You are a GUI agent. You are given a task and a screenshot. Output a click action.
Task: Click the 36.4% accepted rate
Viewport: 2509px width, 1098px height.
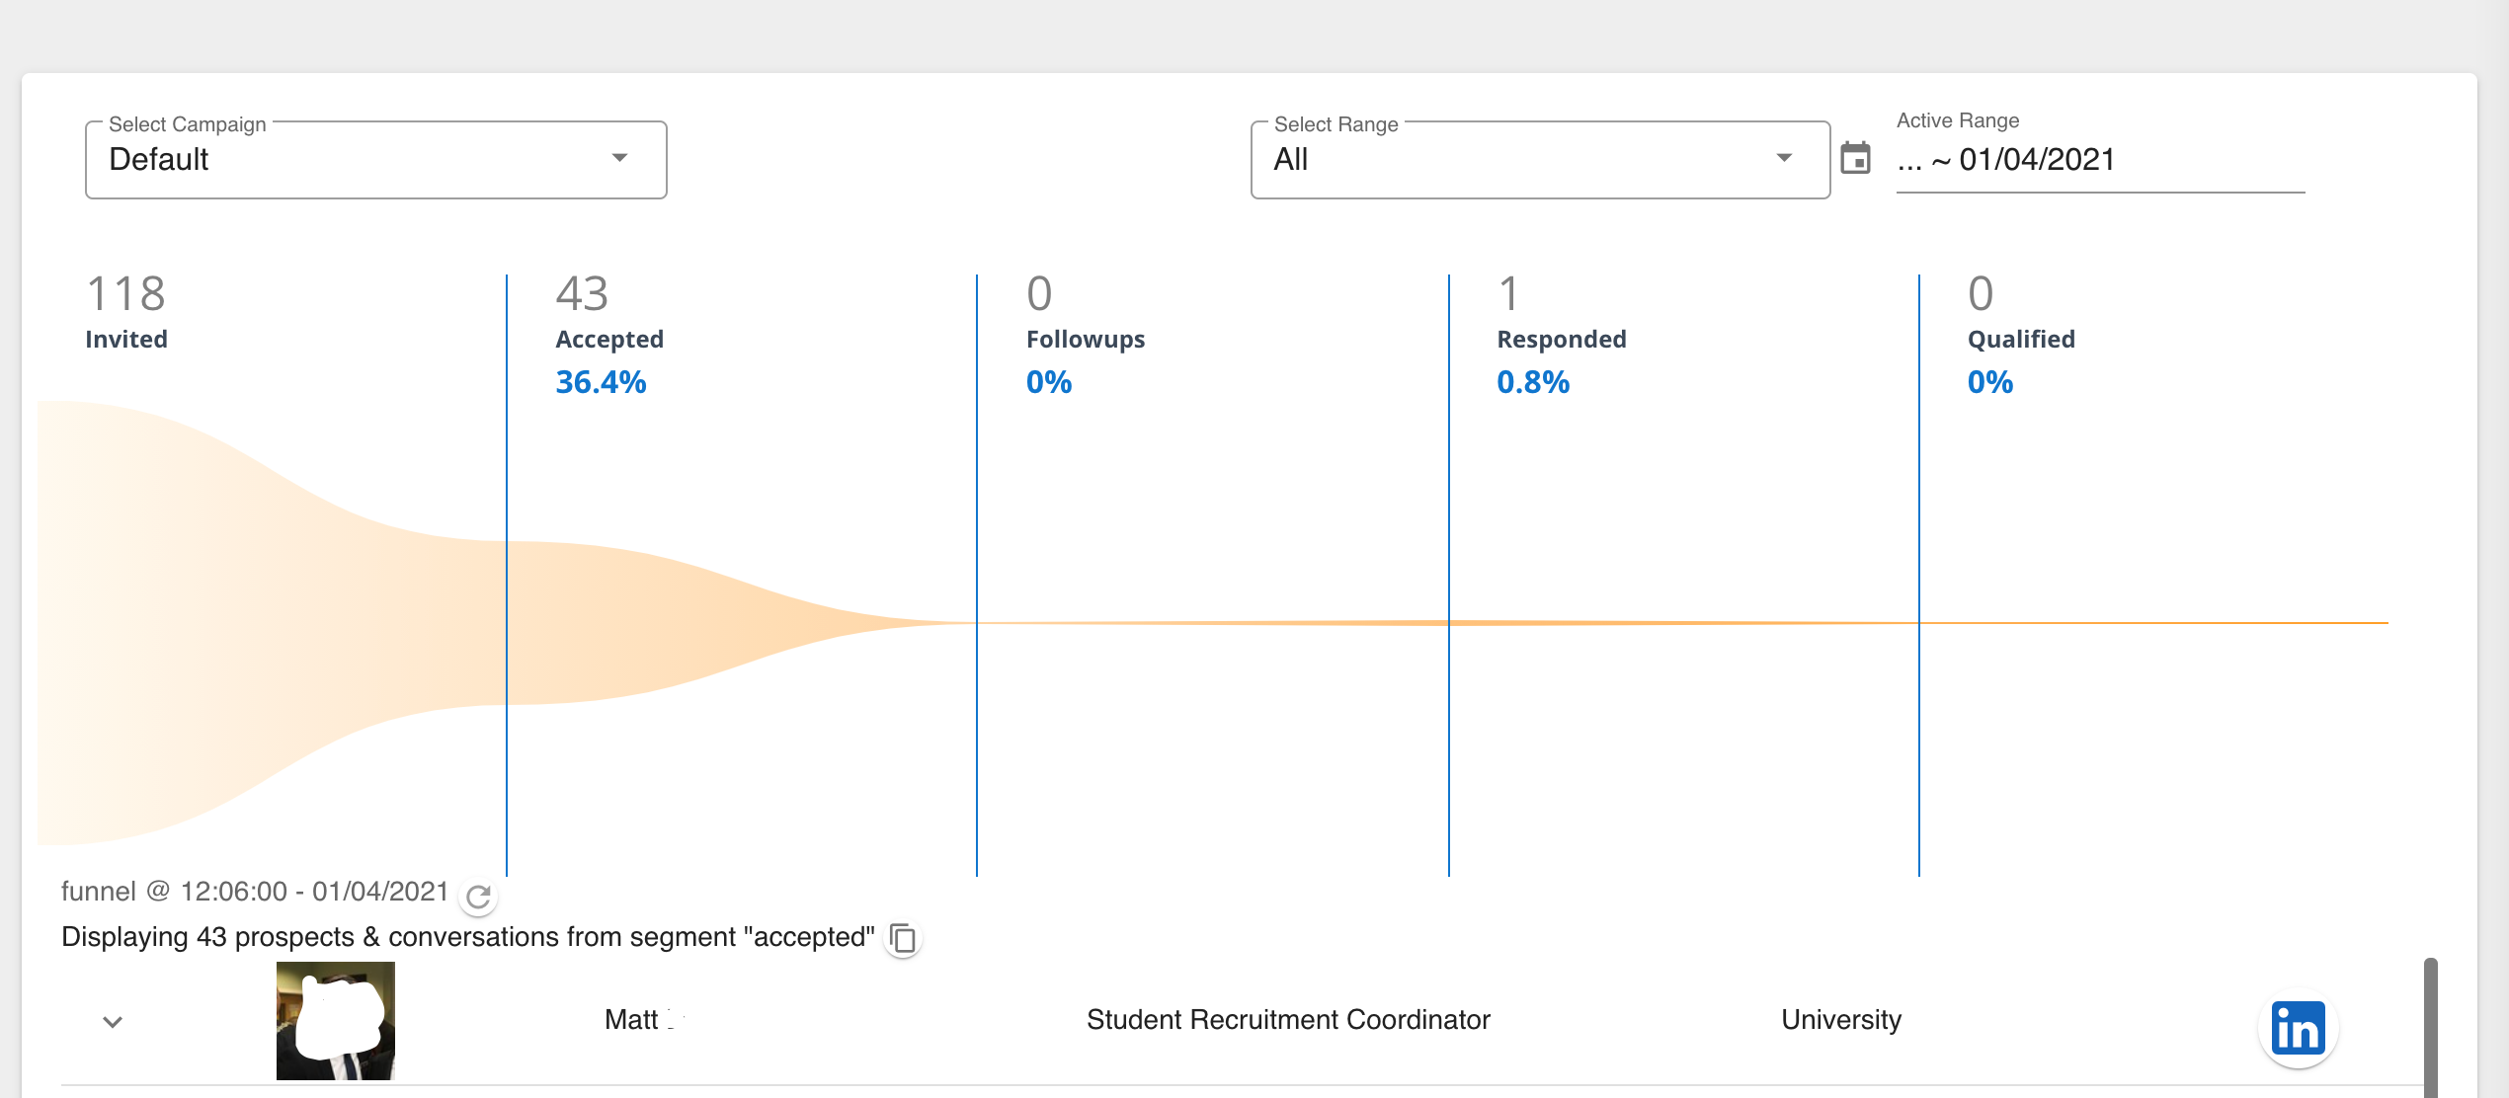point(601,381)
